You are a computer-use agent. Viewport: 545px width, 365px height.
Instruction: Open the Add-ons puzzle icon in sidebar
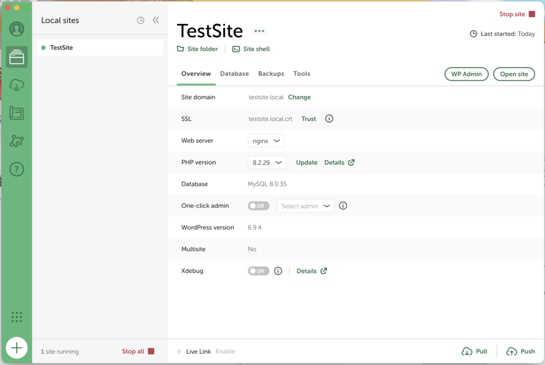point(16,141)
